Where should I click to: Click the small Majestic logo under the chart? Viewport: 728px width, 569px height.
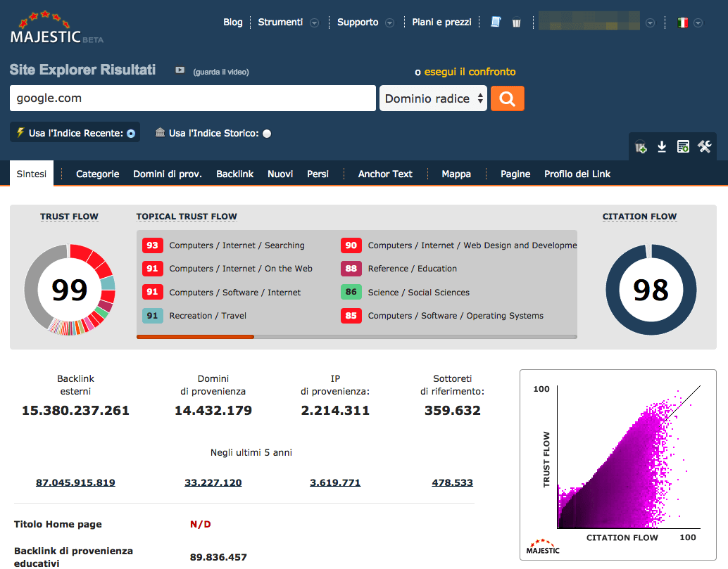tap(543, 546)
